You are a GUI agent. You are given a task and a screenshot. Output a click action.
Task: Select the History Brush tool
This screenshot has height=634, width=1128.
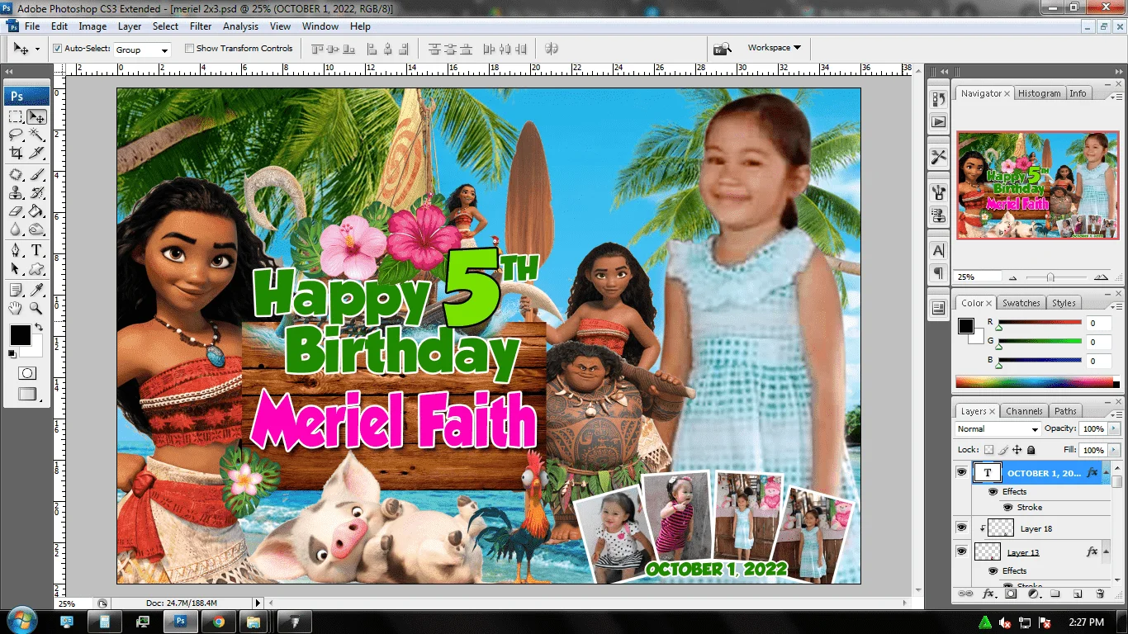pos(36,192)
